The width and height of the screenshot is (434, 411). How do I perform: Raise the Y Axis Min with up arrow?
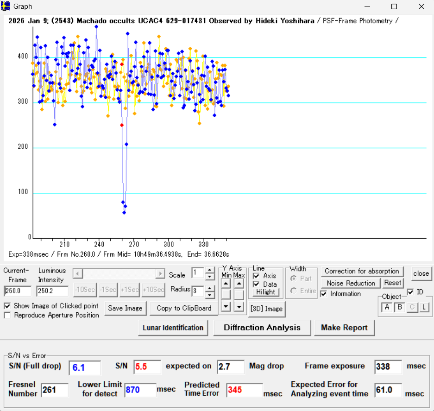point(226,283)
